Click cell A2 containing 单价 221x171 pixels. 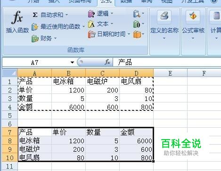(34, 90)
